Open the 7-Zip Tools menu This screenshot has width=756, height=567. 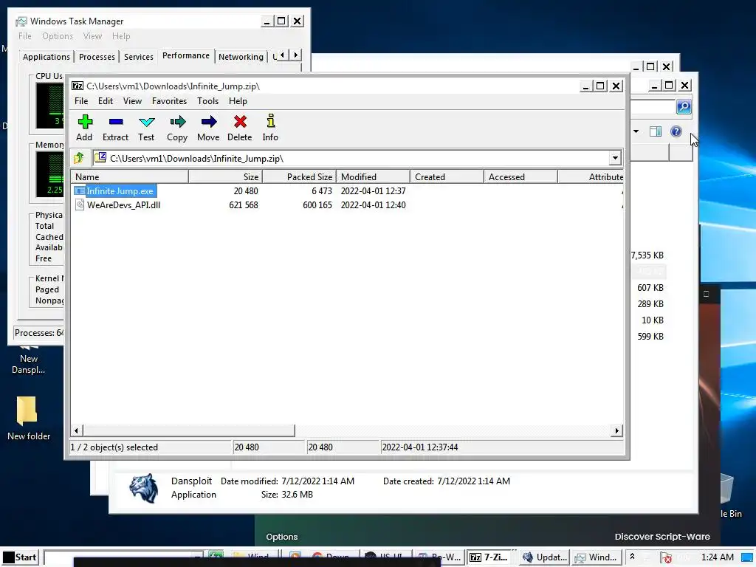pyautogui.click(x=207, y=100)
